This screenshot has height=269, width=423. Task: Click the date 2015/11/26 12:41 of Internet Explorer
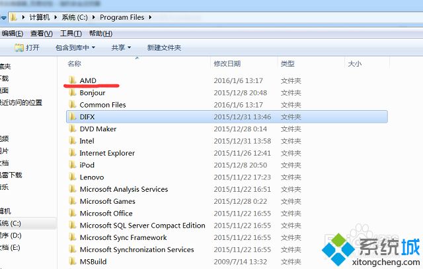pyautogui.click(x=243, y=153)
